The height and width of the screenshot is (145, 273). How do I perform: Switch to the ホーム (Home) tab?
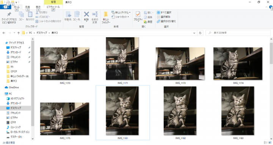coord(17,7)
